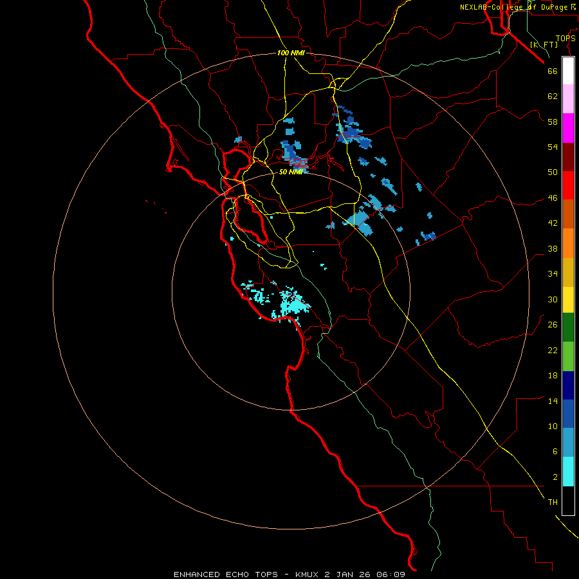Click the "50 NMI" range ring label
Screen dimensions: 579x579
click(291, 172)
